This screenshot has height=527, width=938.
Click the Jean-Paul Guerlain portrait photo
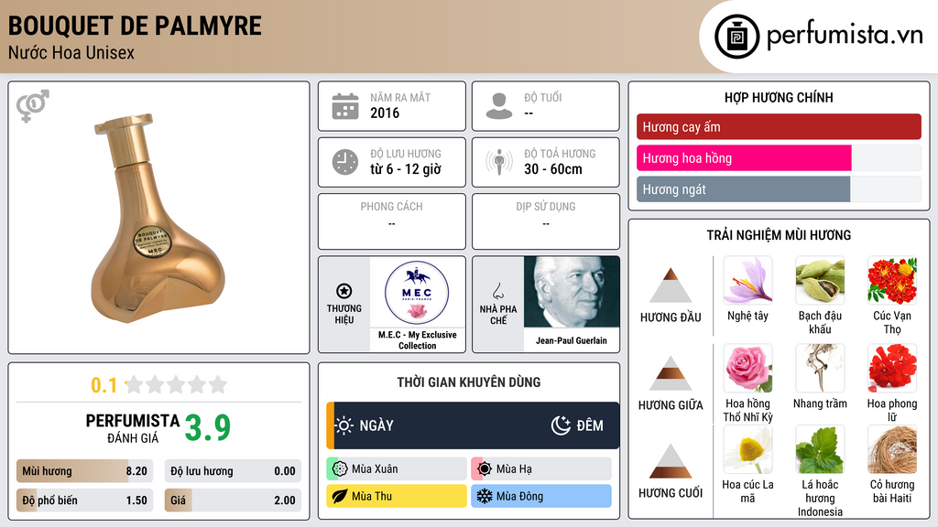[x=572, y=292]
